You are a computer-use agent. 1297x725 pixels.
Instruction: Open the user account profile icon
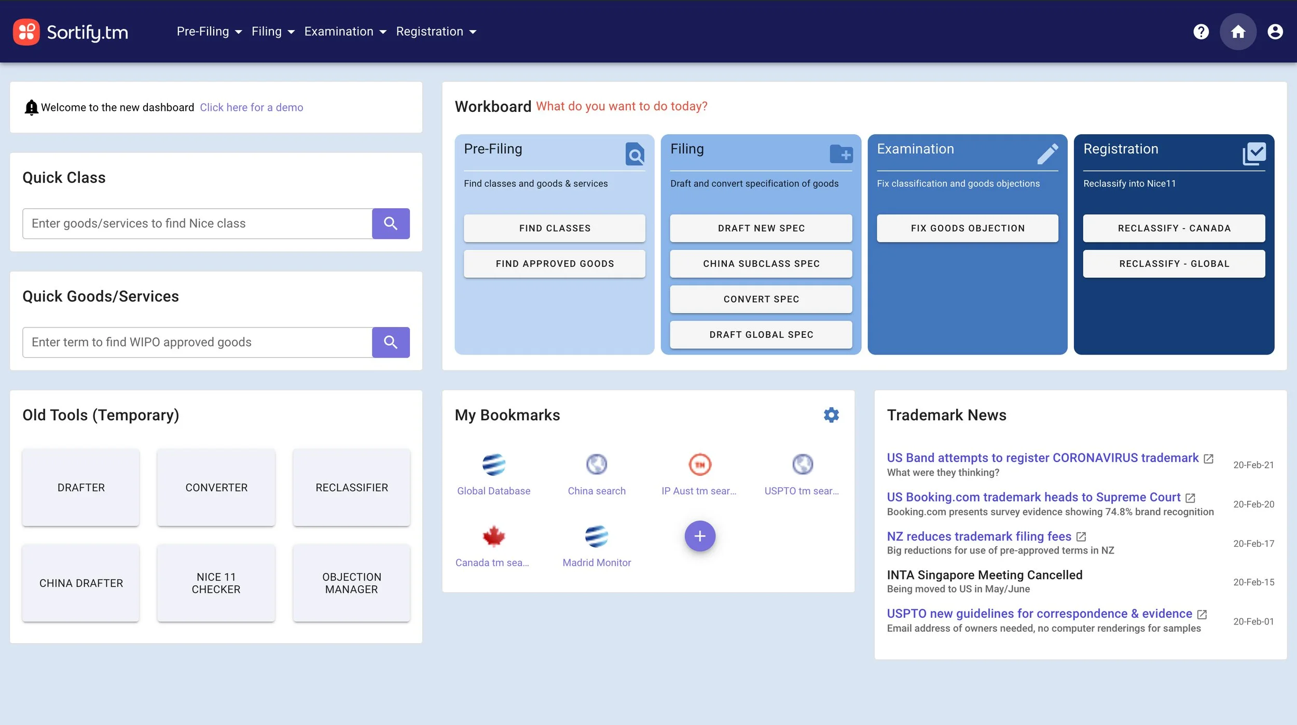1275,32
